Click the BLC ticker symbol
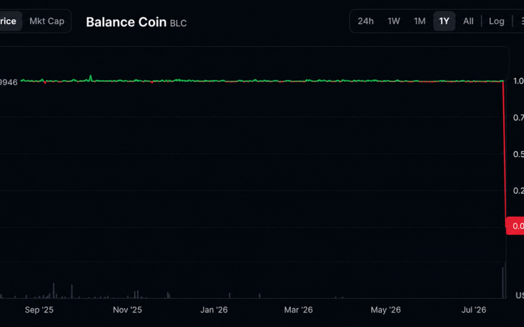This screenshot has width=524, height=327. coord(178,24)
